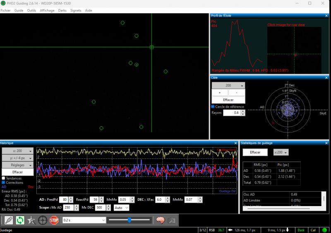Click the green loop exposure icon
The image size is (331, 233).
pyautogui.click(x=20, y=220)
